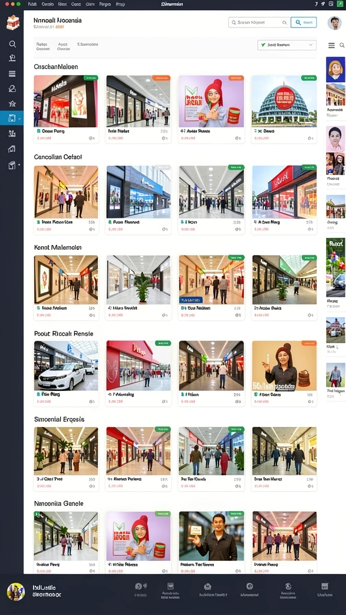
Task: Click the green badge on the glass dome card
Action: coord(309,78)
